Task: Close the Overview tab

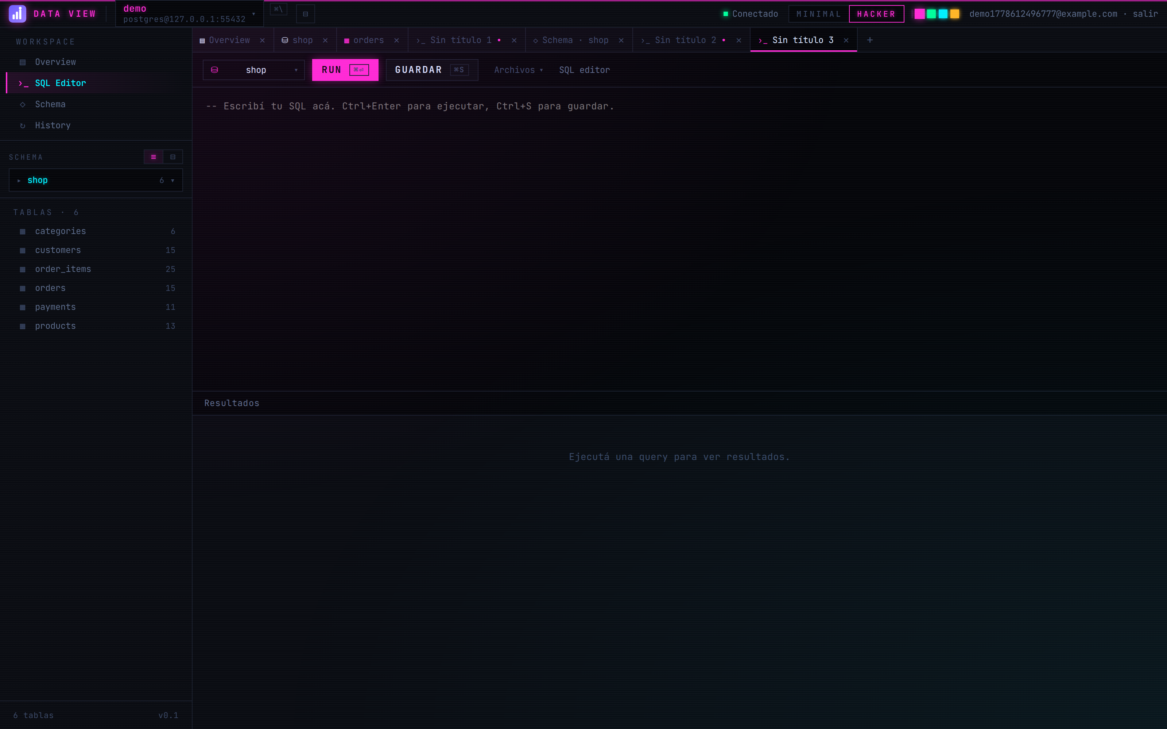Action: (262, 40)
